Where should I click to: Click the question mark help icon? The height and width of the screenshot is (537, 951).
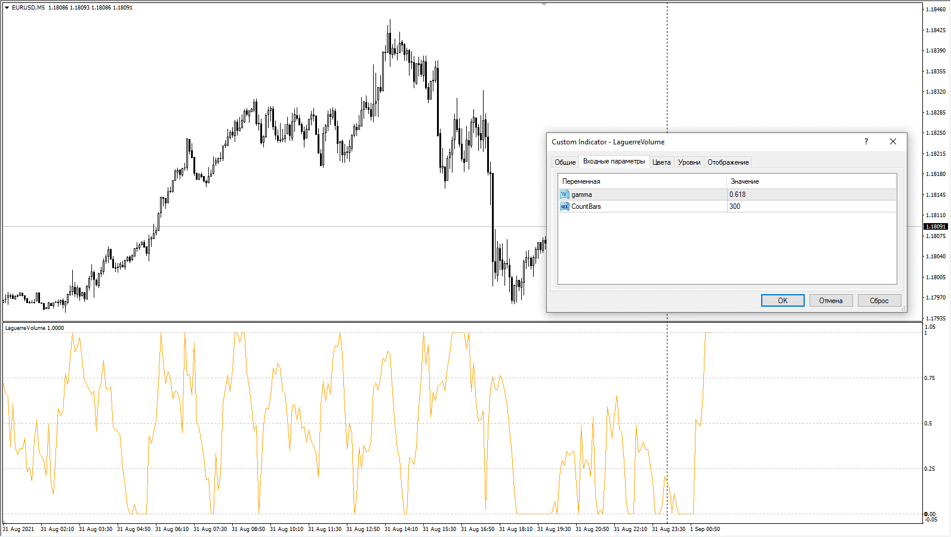(x=866, y=142)
